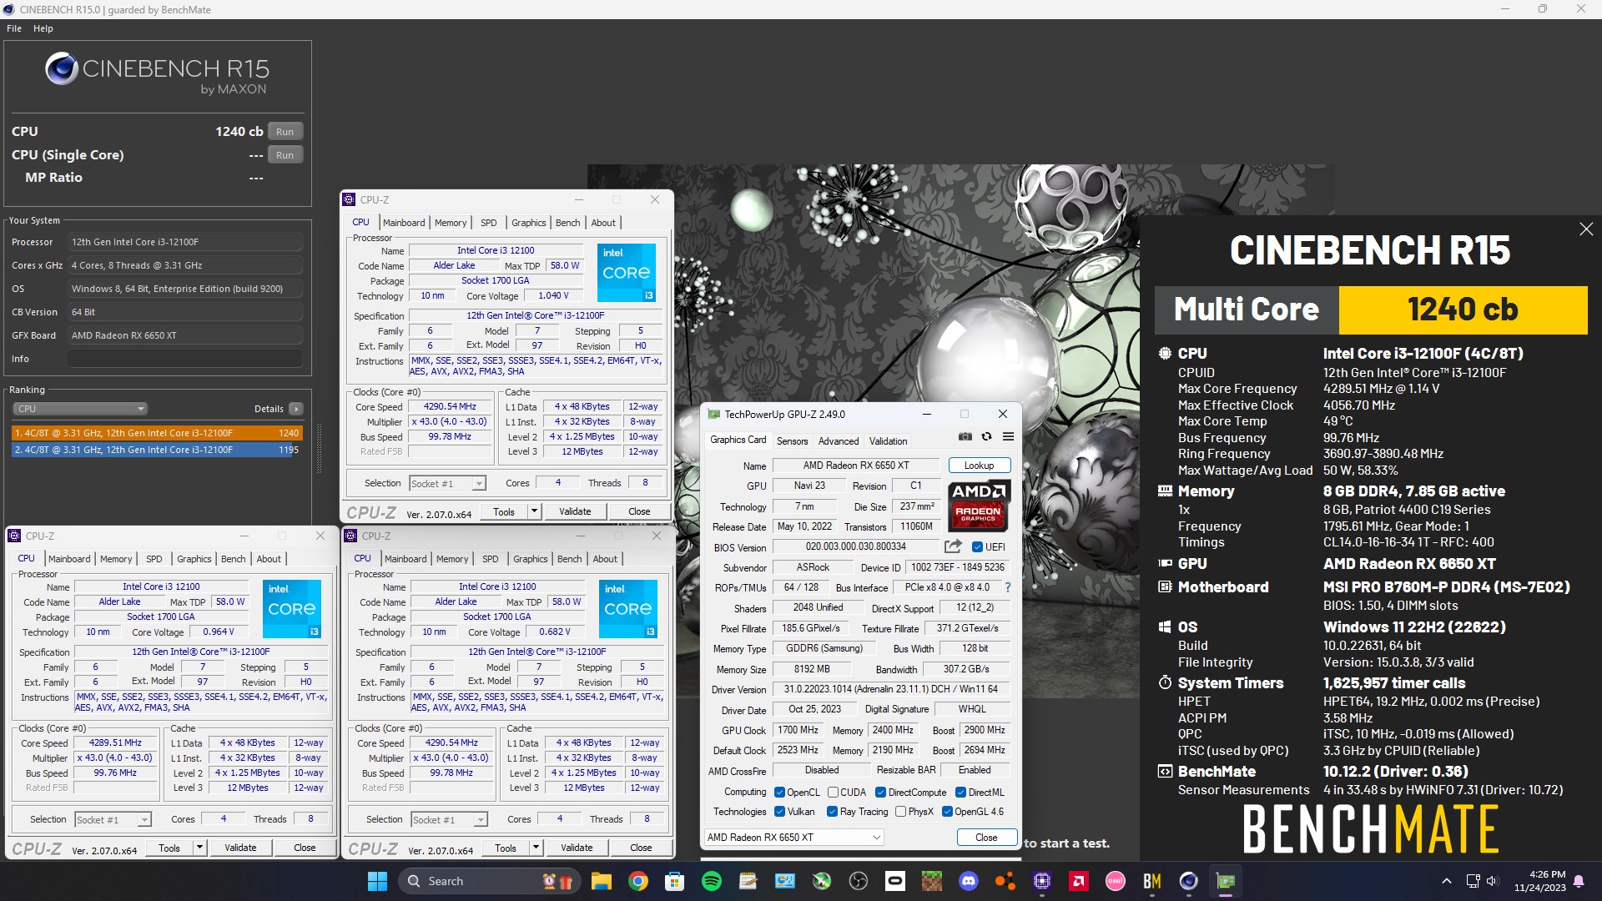Open Microsoft Store from the taskbar
Image resolution: width=1602 pixels, height=901 pixels.
(675, 881)
